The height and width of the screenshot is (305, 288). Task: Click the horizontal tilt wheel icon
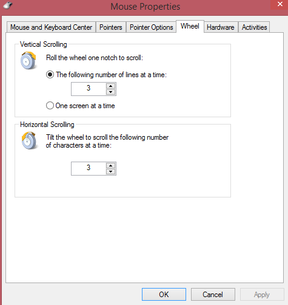point(29,140)
